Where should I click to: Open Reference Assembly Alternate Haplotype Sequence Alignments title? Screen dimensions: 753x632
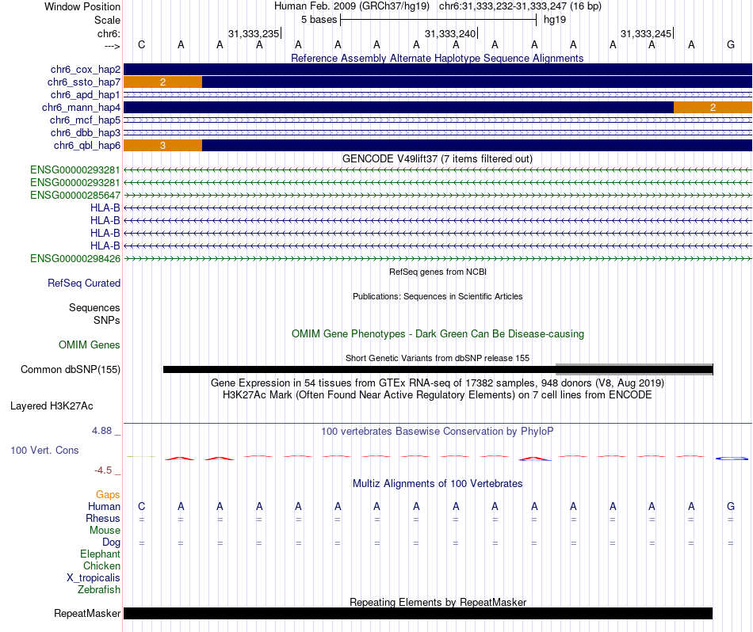(x=438, y=58)
